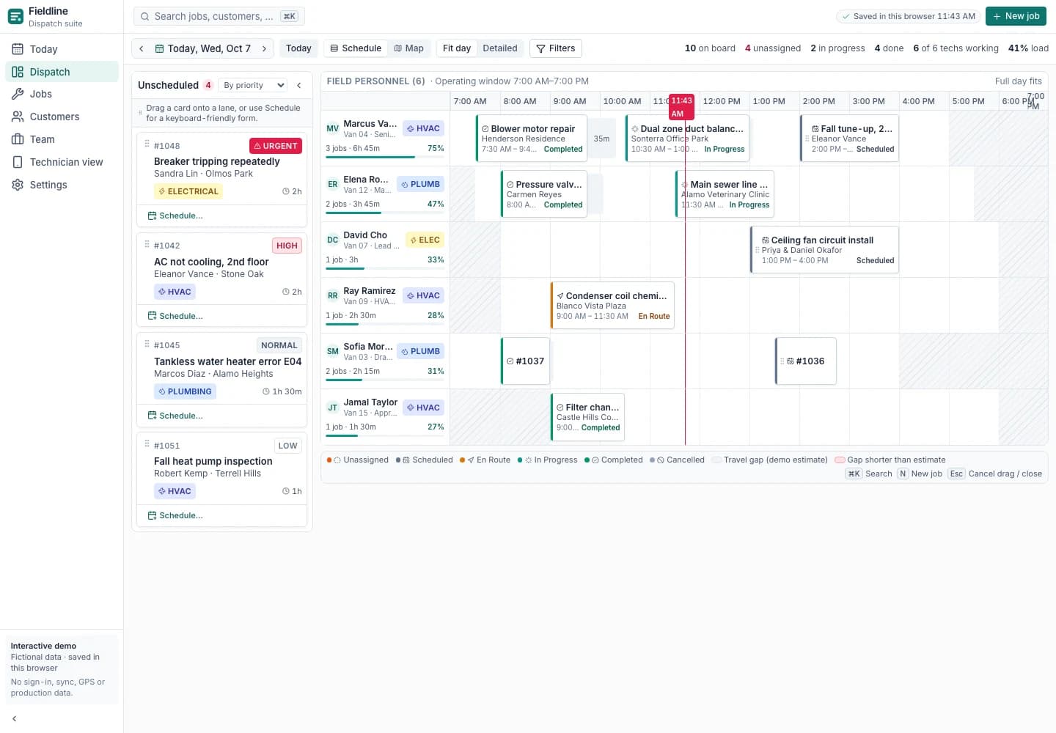Grab drag handle on job #1042

point(147,244)
